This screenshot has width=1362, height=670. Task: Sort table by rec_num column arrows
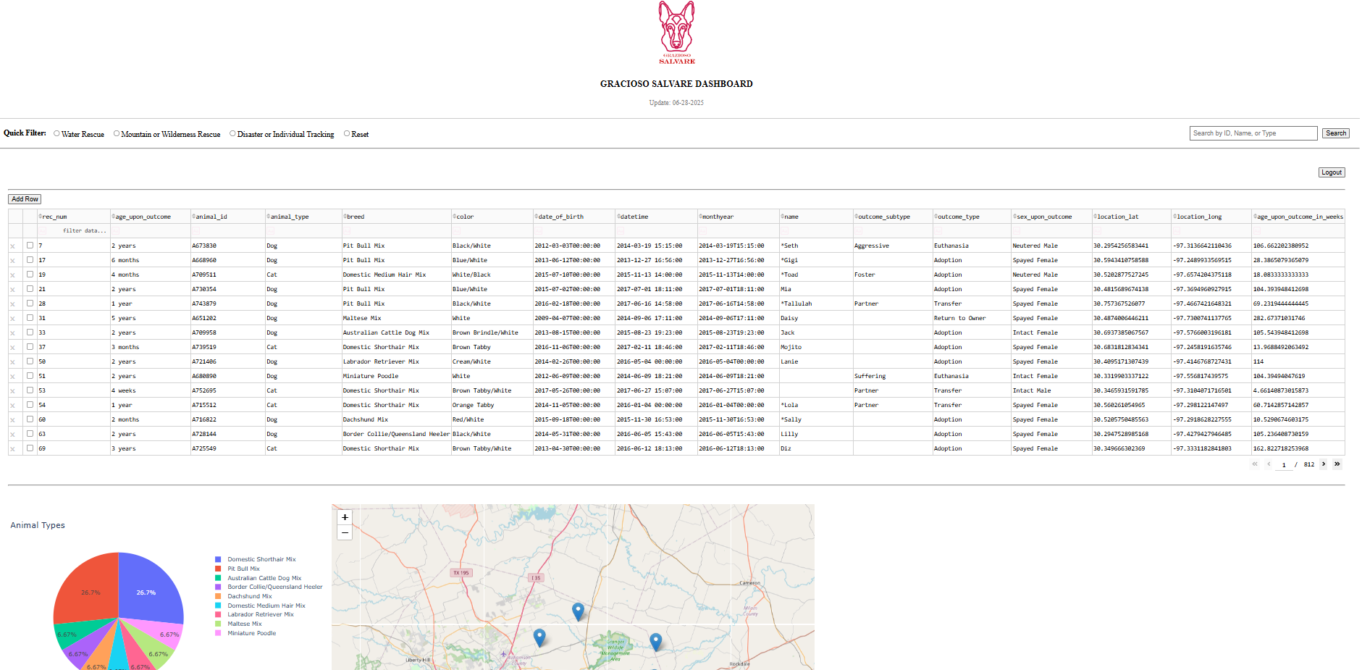[41, 217]
